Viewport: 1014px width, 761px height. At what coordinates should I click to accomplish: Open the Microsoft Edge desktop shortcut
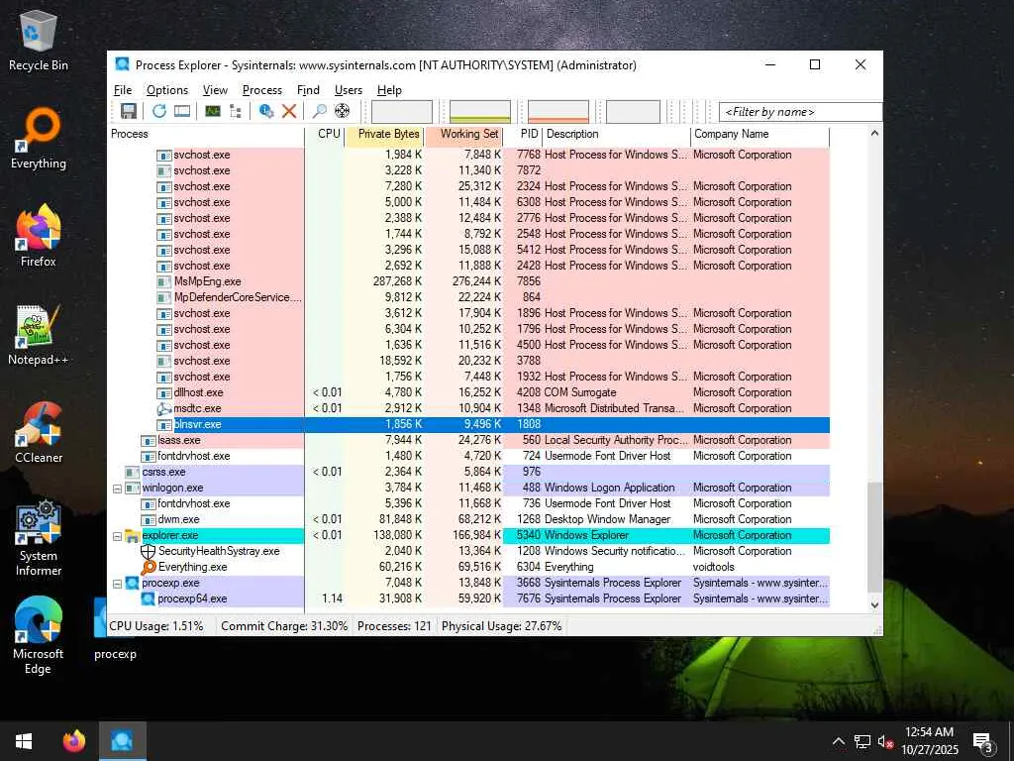[39, 636]
